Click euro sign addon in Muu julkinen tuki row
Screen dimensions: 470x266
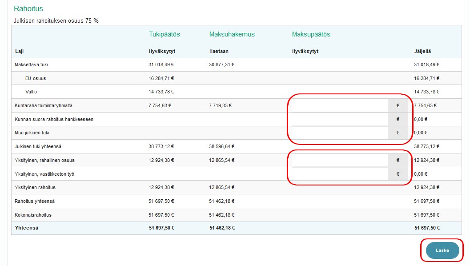click(398, 133)
